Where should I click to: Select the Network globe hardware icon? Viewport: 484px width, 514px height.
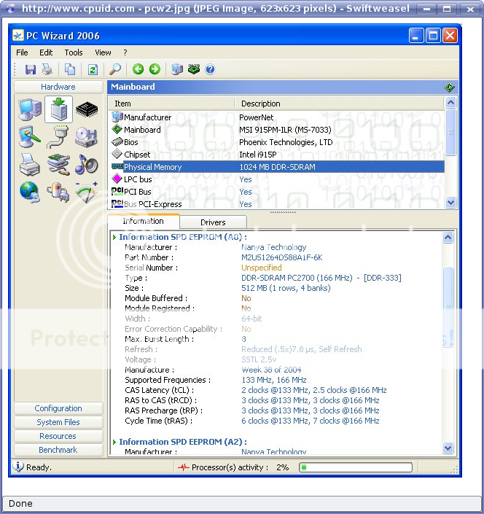30,192
